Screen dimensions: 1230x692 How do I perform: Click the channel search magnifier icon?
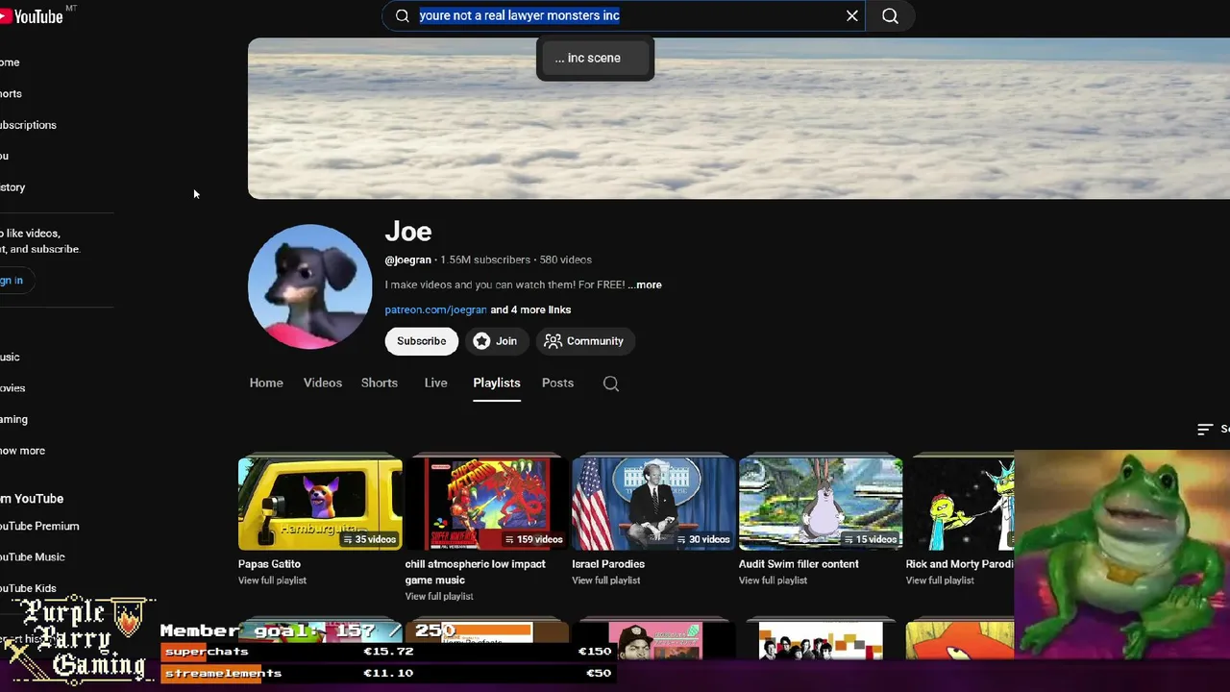[x=611, y=383]
